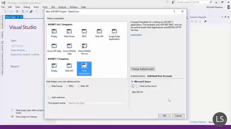Open the Server Explorer side tab
Image resolution: width=231 pixels, height=129 pixels.
coord(2,22)
